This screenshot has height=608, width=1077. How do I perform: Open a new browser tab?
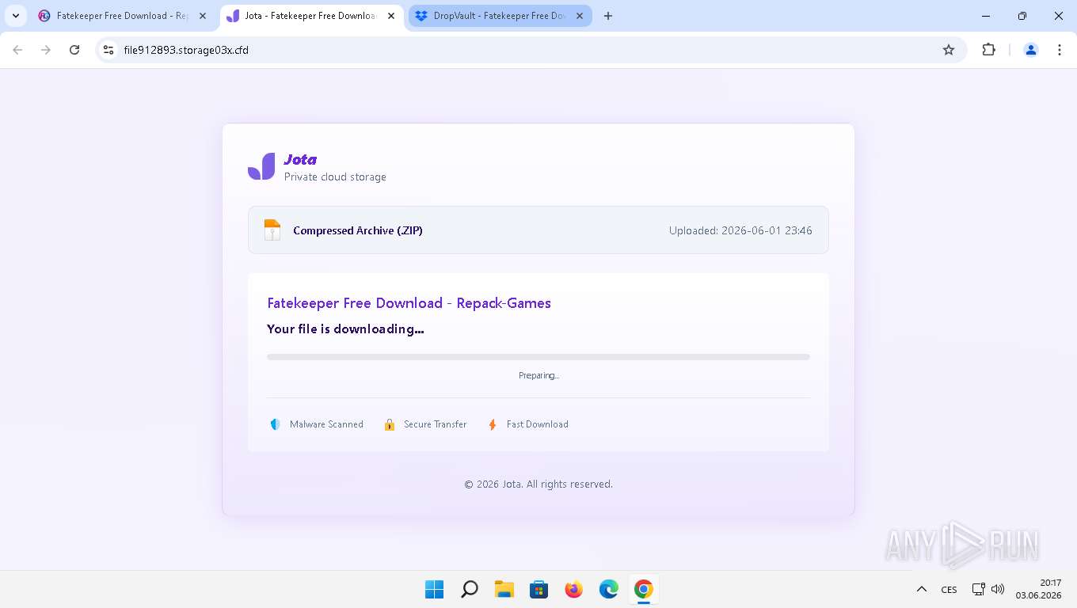pyautogui.click(x=608, y=16)
